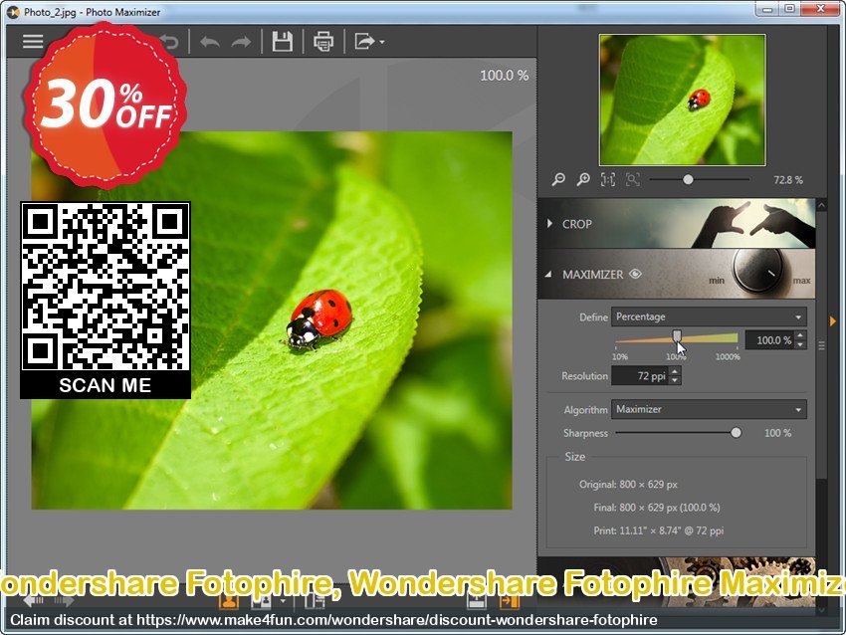Click the Define label
This screenshot has width=846, height=635.
pos(593,317)
